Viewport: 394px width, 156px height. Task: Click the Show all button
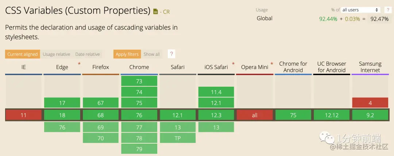click(x=151, y=54)
